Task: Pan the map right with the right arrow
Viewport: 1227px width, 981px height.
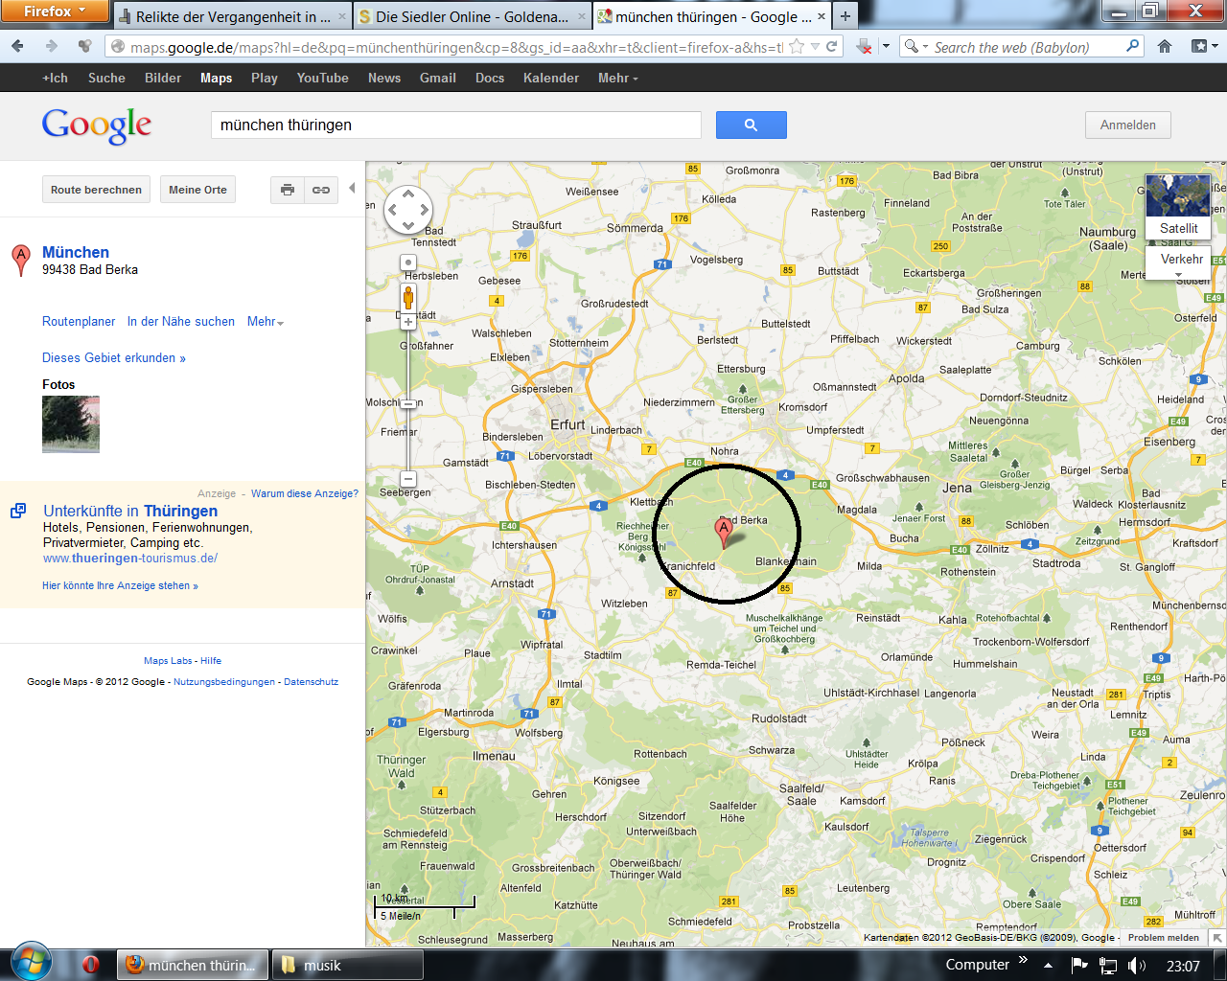Action: click(425, 210)
